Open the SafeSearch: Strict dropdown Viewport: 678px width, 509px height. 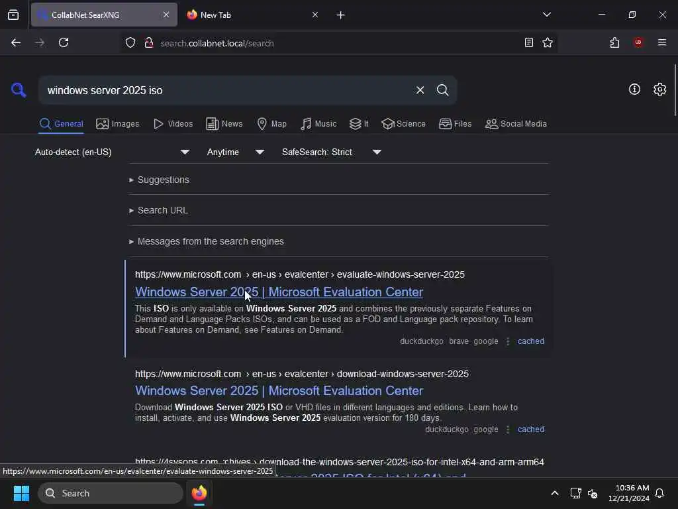coord(332,152)
